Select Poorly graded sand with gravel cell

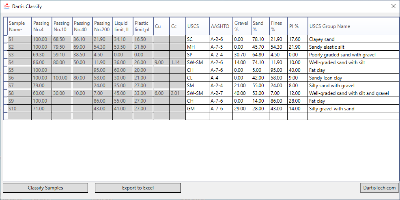(x=353, y=55)
